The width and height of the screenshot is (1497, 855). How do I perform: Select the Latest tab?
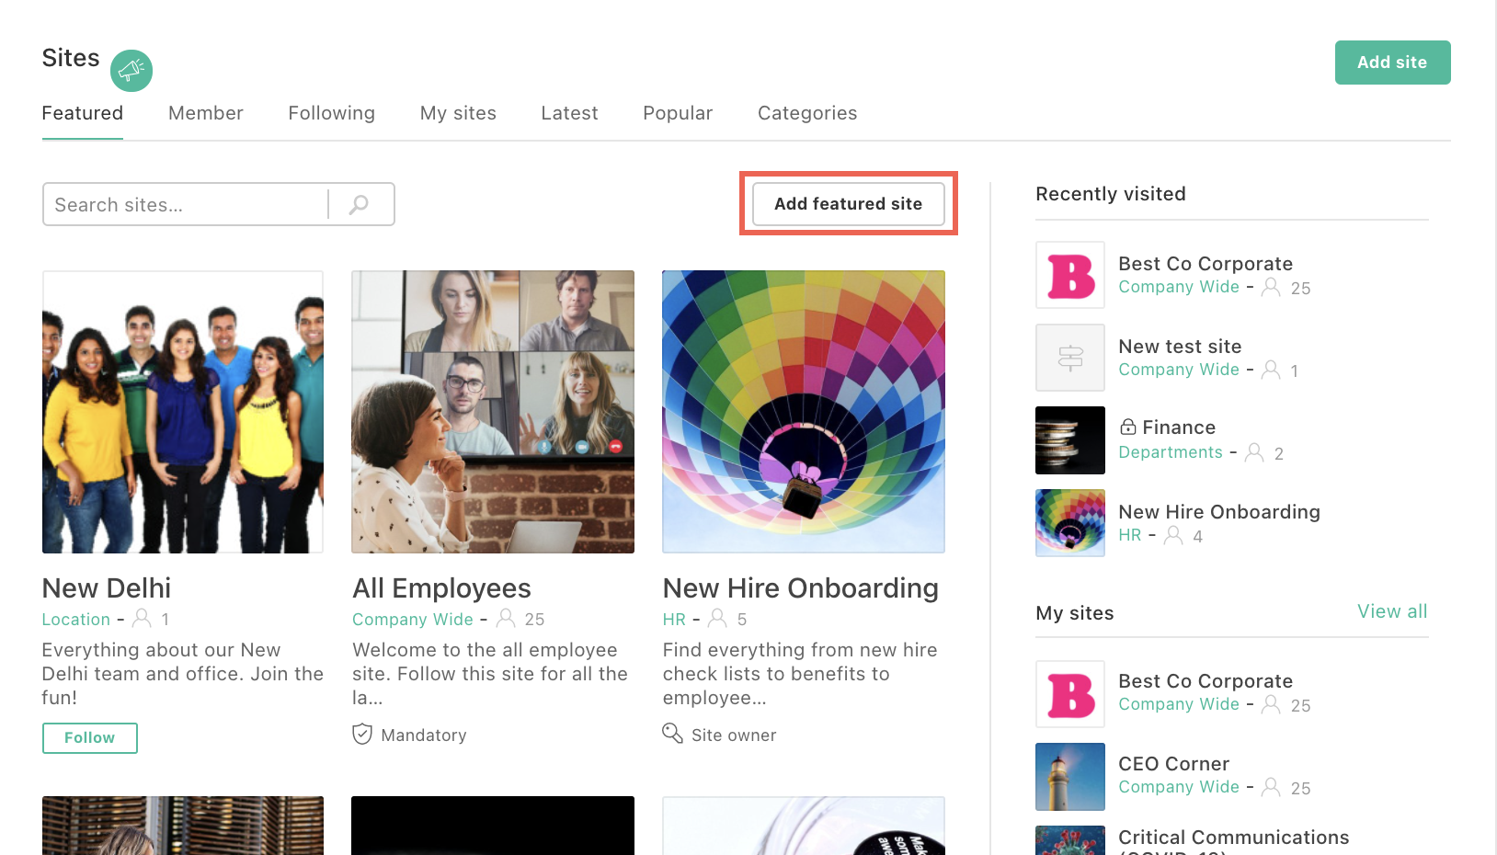pos(569,113)
